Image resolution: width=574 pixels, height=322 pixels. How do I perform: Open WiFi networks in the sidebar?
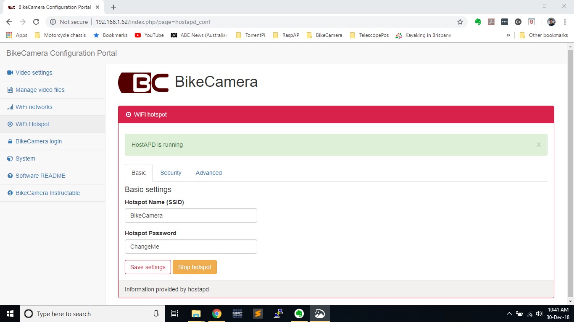point(53,107)
